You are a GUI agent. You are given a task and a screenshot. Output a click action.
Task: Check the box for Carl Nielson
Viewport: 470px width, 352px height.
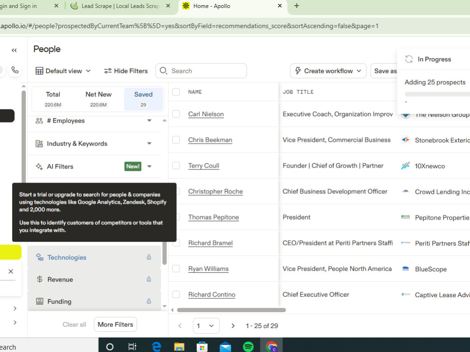point(176,114)
